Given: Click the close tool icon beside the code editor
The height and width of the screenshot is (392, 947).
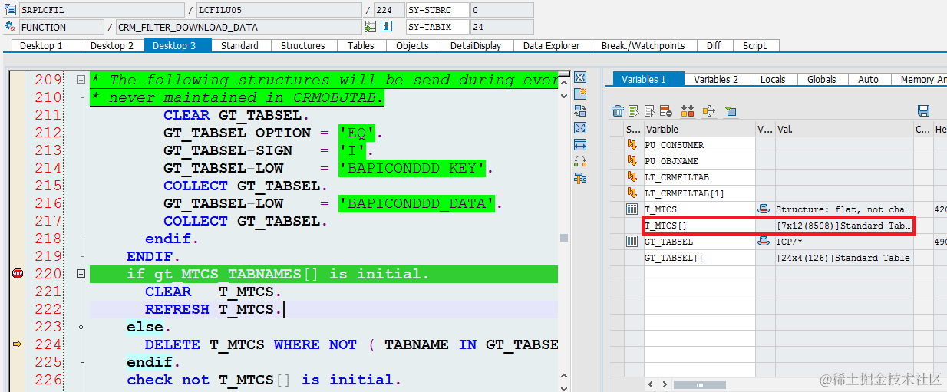Looking at the screenshot, I should tap(580, 77).
